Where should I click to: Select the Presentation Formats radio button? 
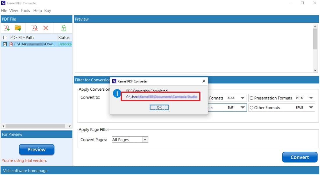click(251, 98)
